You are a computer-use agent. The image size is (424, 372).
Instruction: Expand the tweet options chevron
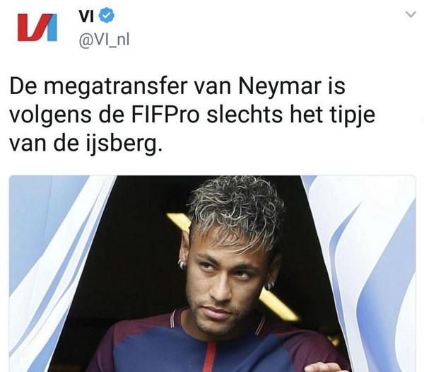pos(411,14)
